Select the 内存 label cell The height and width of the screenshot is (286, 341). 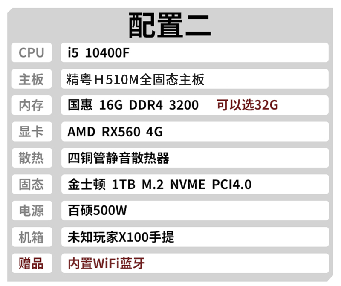(x=32, y=105)
